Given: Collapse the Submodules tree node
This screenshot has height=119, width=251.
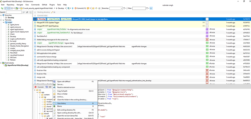Looking at the screenshot, I should pos(1,63).
